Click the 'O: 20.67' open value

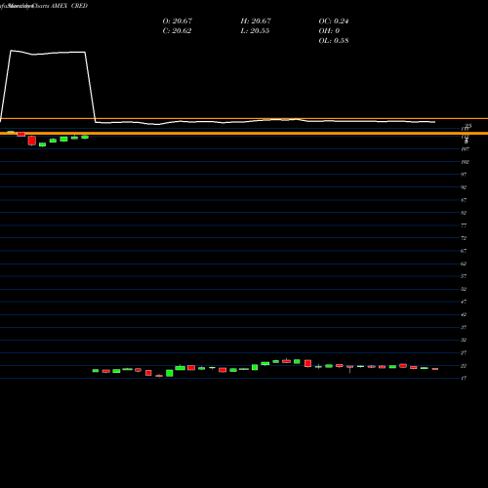(x=178, y=21)
